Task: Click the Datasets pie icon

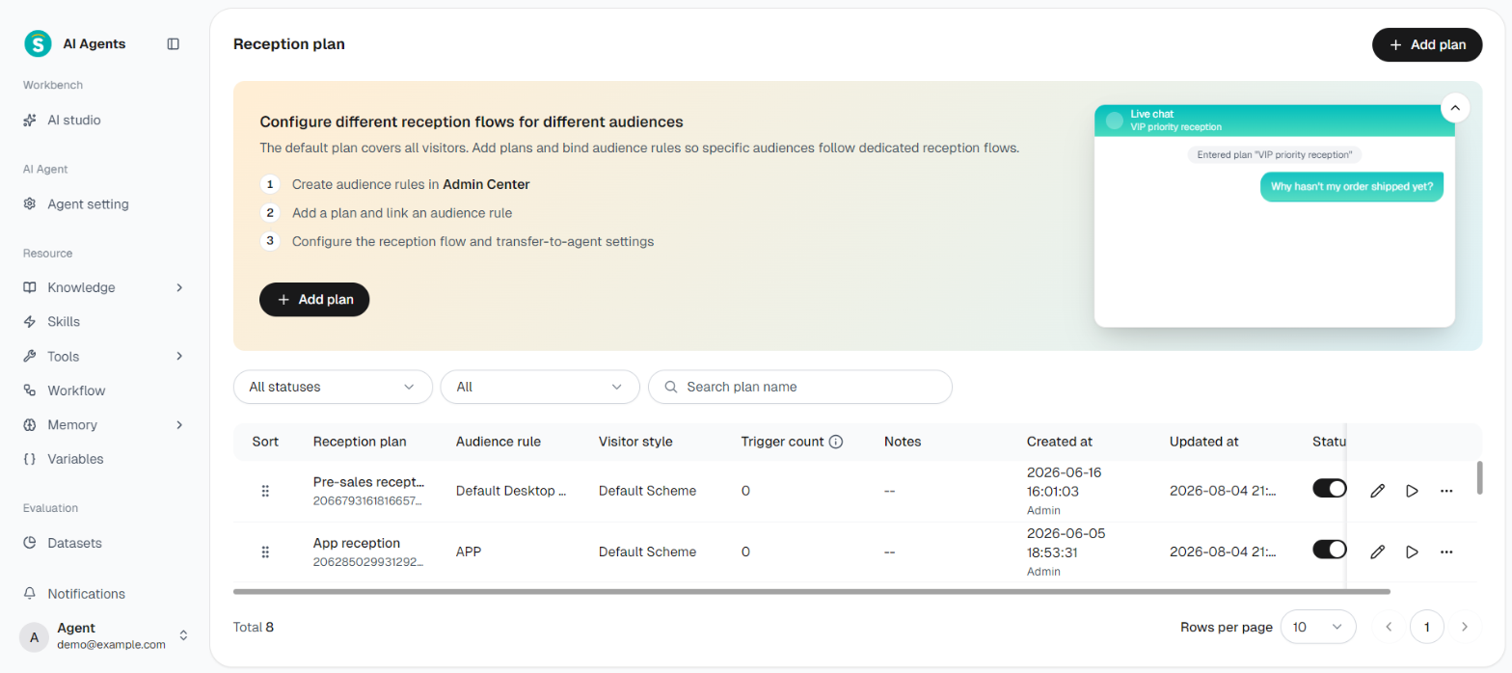Action: [30, 543]
